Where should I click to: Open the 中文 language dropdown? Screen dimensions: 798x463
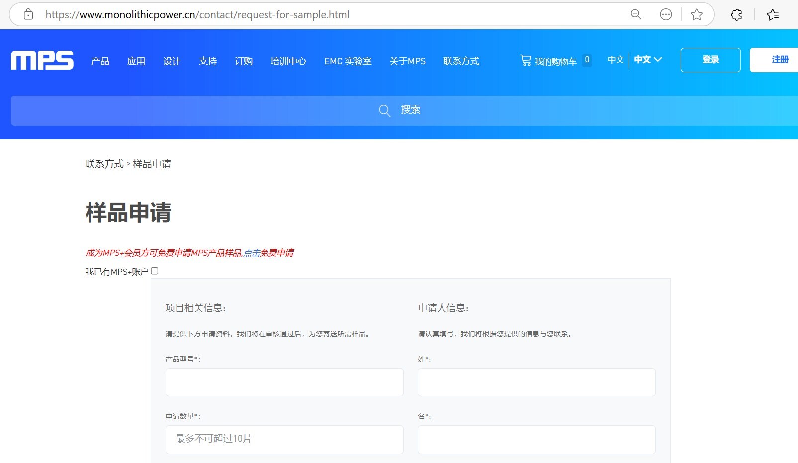[x=647, y=60]
